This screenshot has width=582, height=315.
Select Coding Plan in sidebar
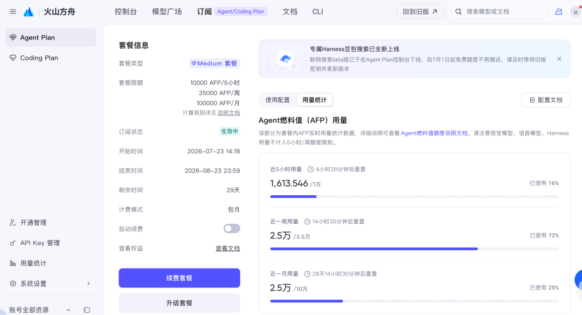click(51, 58)
